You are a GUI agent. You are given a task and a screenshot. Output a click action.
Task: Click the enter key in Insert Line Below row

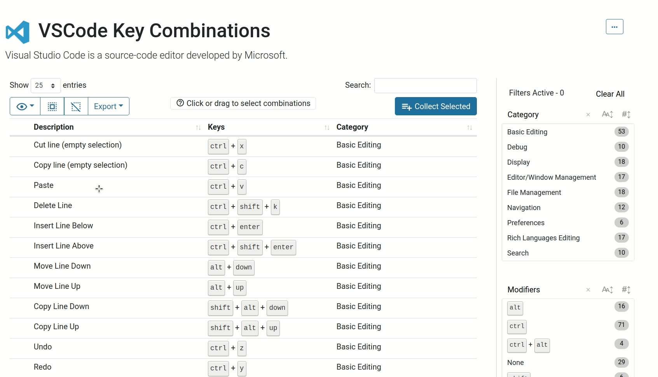pos(250,227)
